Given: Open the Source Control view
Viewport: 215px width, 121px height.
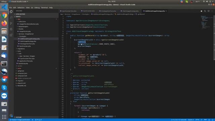Looking at the screenshot, I should [11, 23].
